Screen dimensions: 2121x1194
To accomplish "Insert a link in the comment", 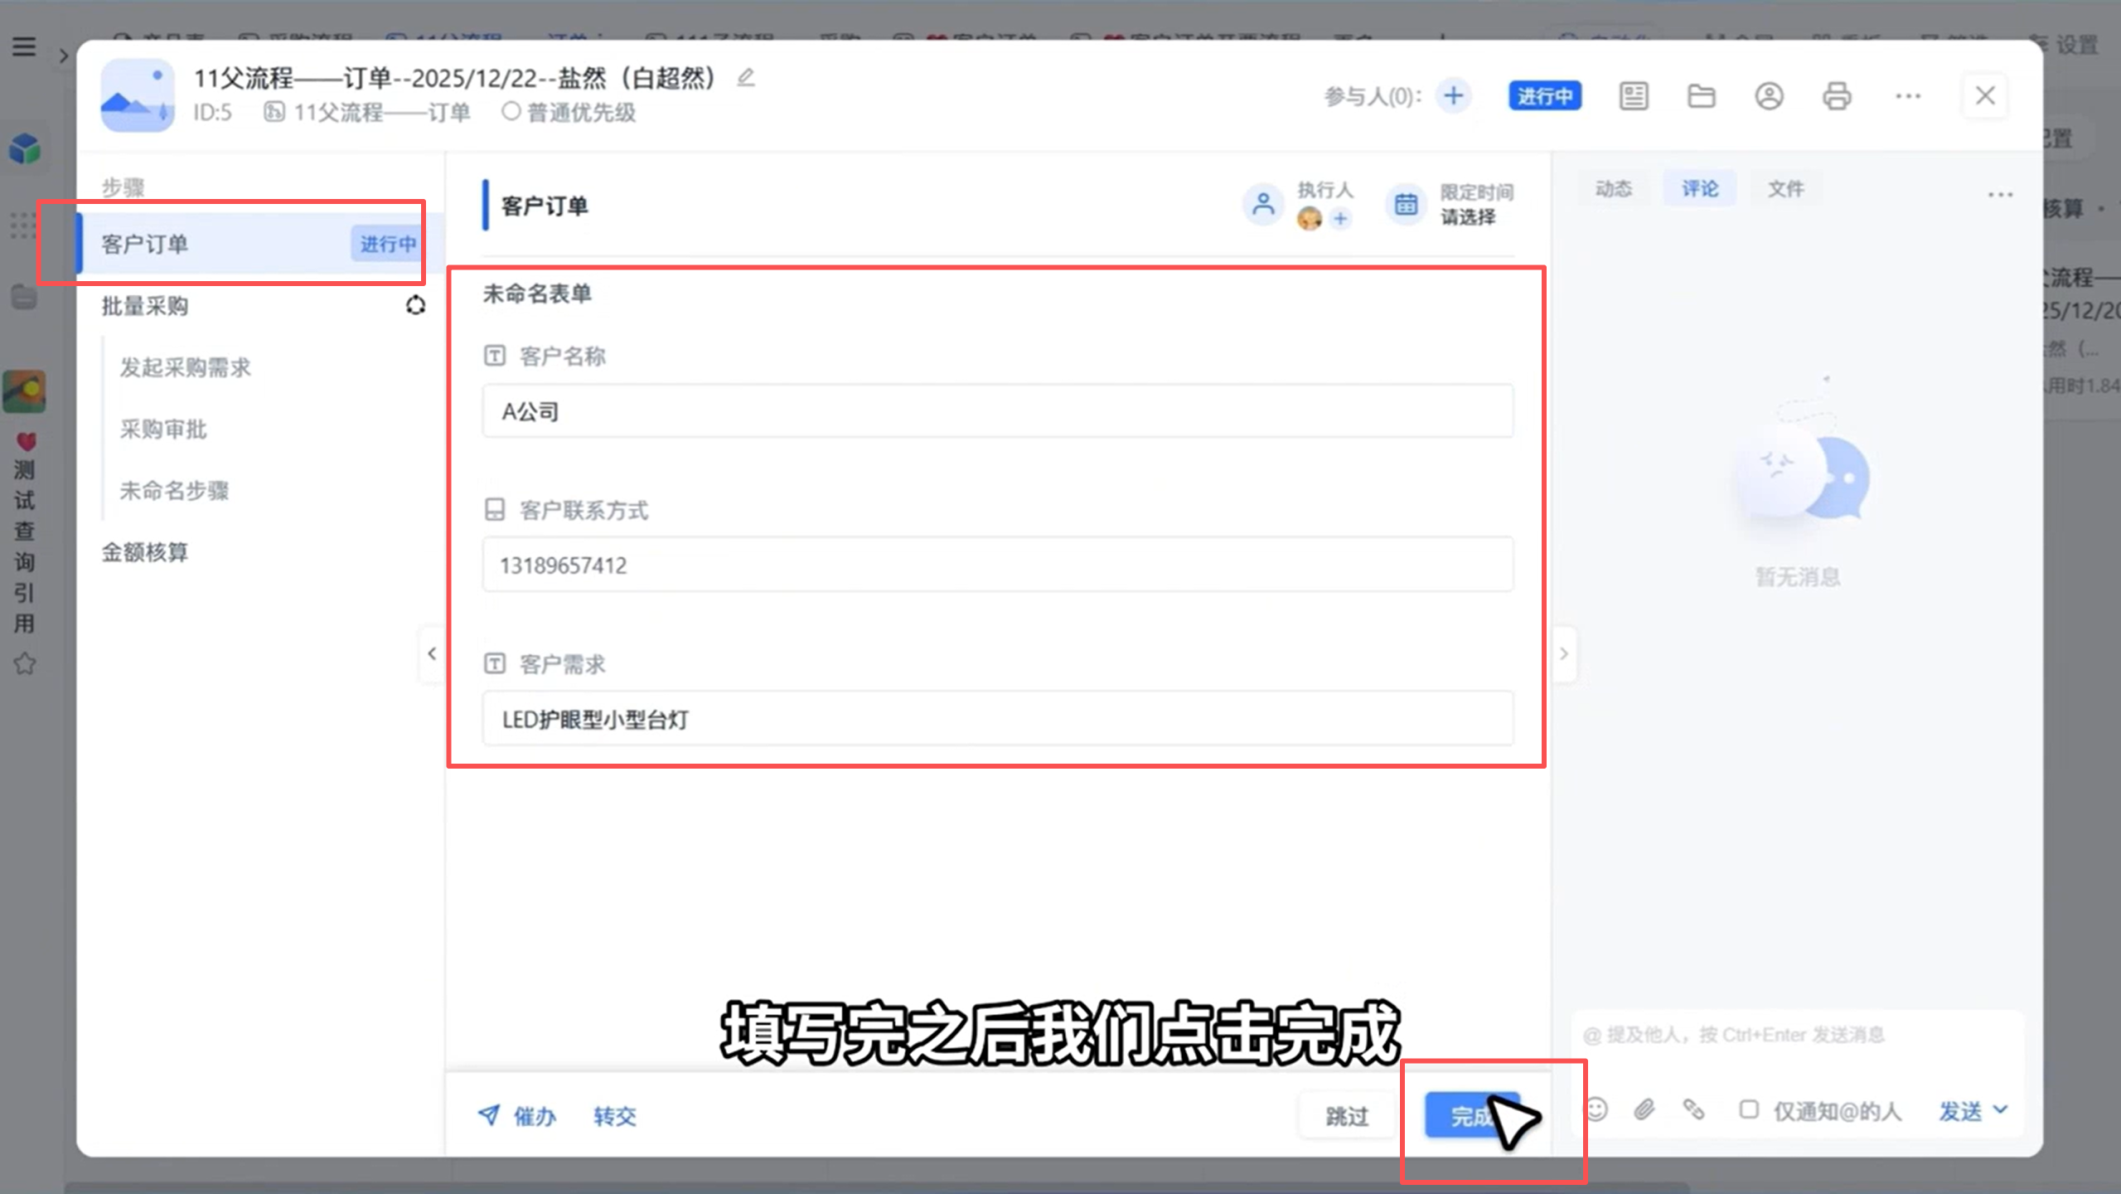I will click(1693, 1109).
